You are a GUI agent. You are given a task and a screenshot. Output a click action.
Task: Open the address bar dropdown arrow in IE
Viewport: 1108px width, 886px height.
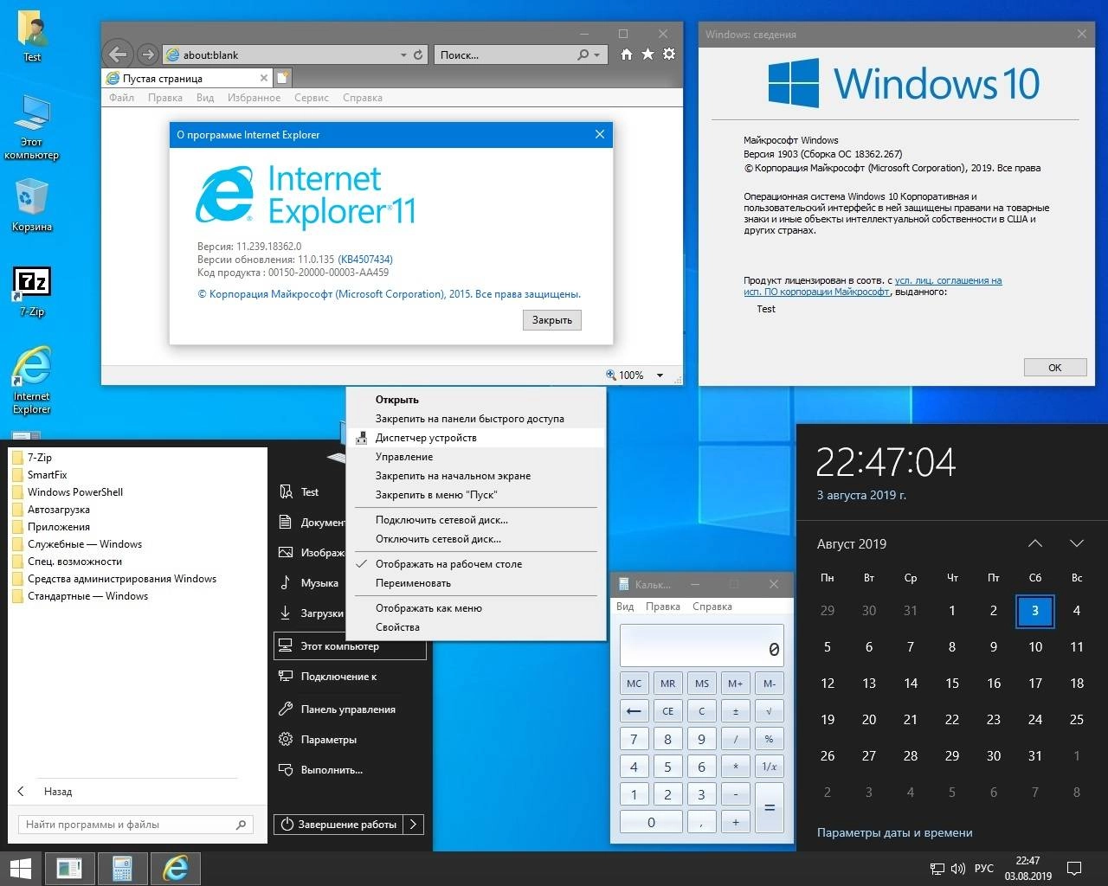(403, 55)
